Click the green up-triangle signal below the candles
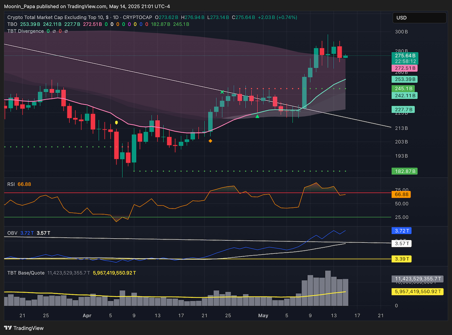 point(257,117)
